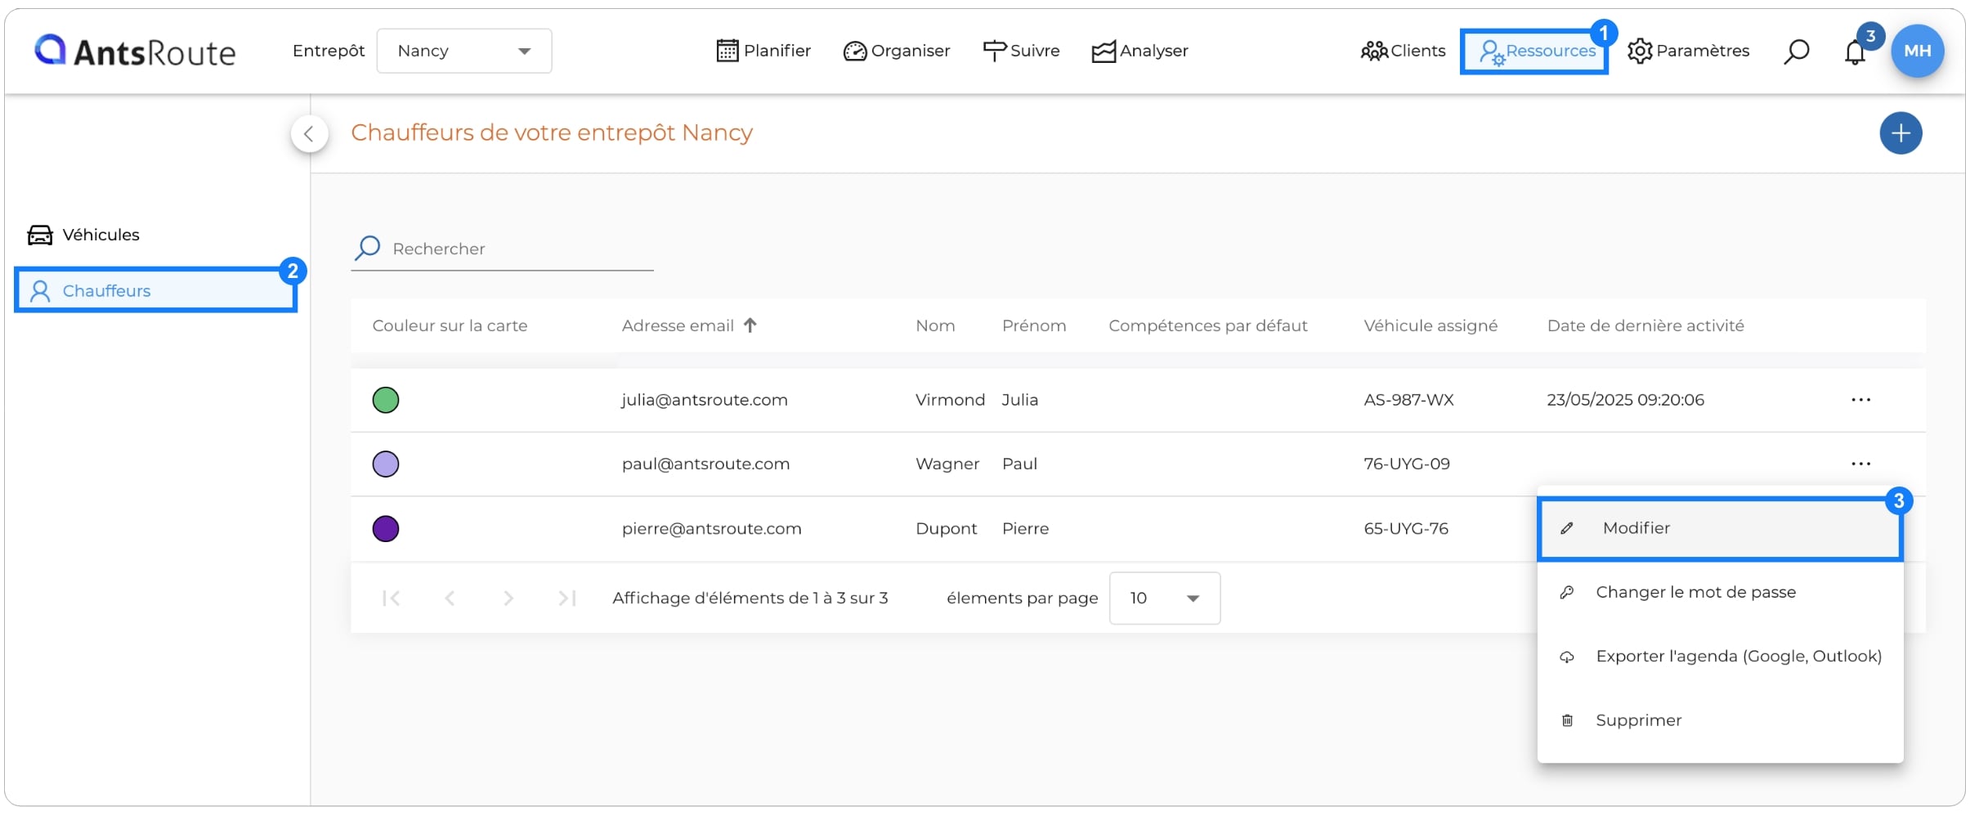Click the Paramètres gear link
The image size is (1970, 825).
(x=1688, y=51)
